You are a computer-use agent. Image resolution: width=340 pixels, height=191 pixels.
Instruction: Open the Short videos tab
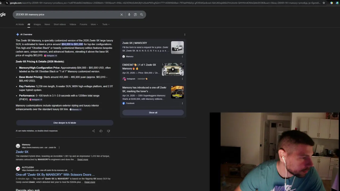click(59, 24)
